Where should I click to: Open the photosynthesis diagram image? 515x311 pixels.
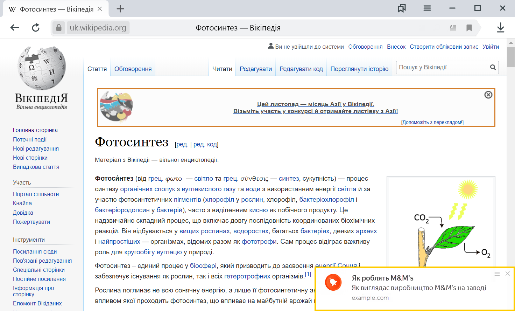pos(441,222)
